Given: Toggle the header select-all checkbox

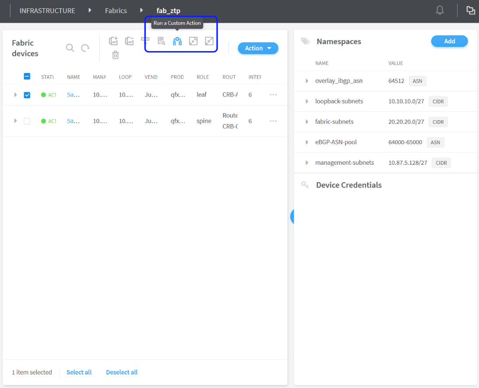Looking at the screenshot, I should (x=27, y=76).
